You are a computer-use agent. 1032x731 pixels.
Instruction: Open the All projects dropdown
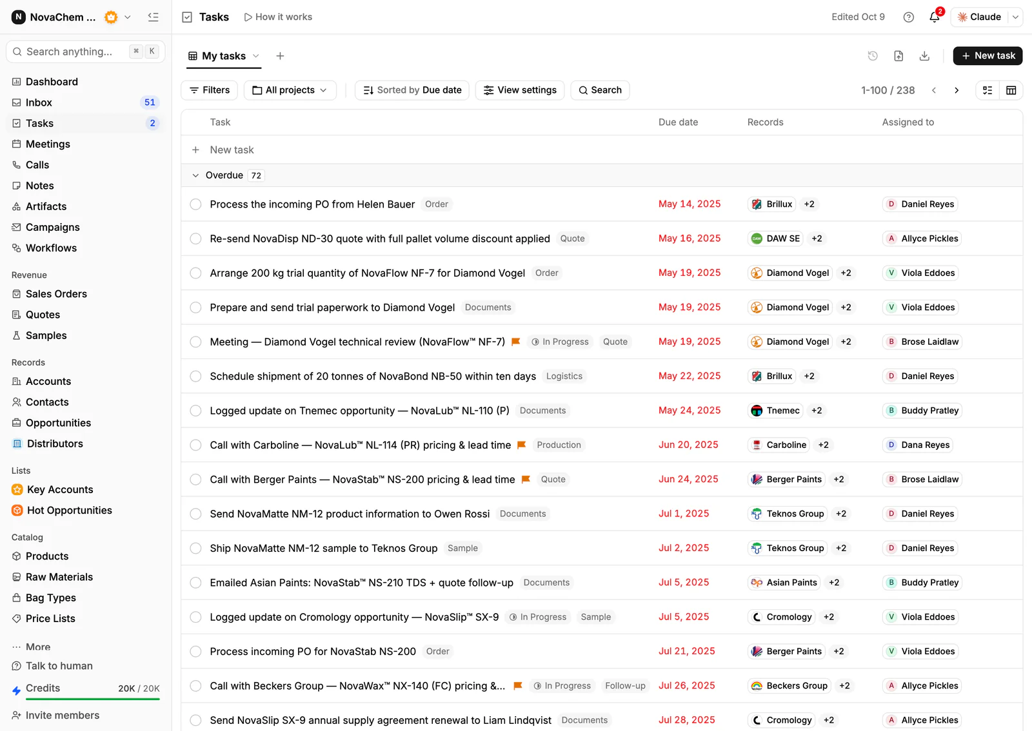pos(290,90)
